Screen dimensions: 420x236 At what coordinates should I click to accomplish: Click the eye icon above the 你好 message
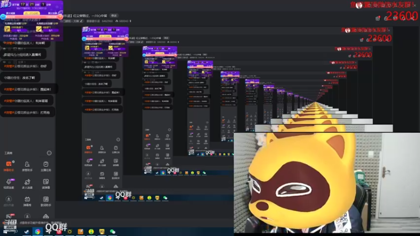pyautogui.click(x=4, y=62)
